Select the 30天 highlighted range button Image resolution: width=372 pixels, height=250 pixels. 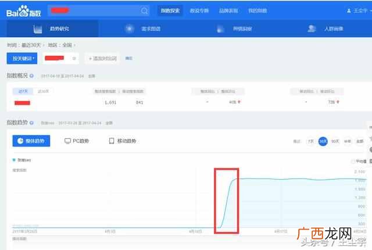323,141
